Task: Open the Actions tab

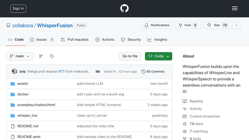Action: click(x=105, y=39)
